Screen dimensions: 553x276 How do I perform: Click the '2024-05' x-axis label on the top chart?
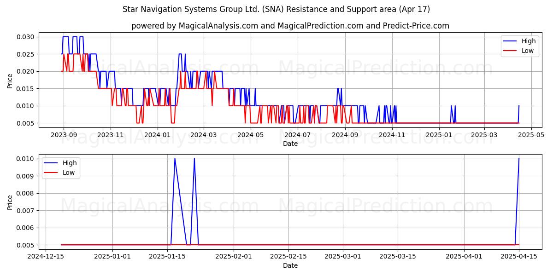pos(251,135)
